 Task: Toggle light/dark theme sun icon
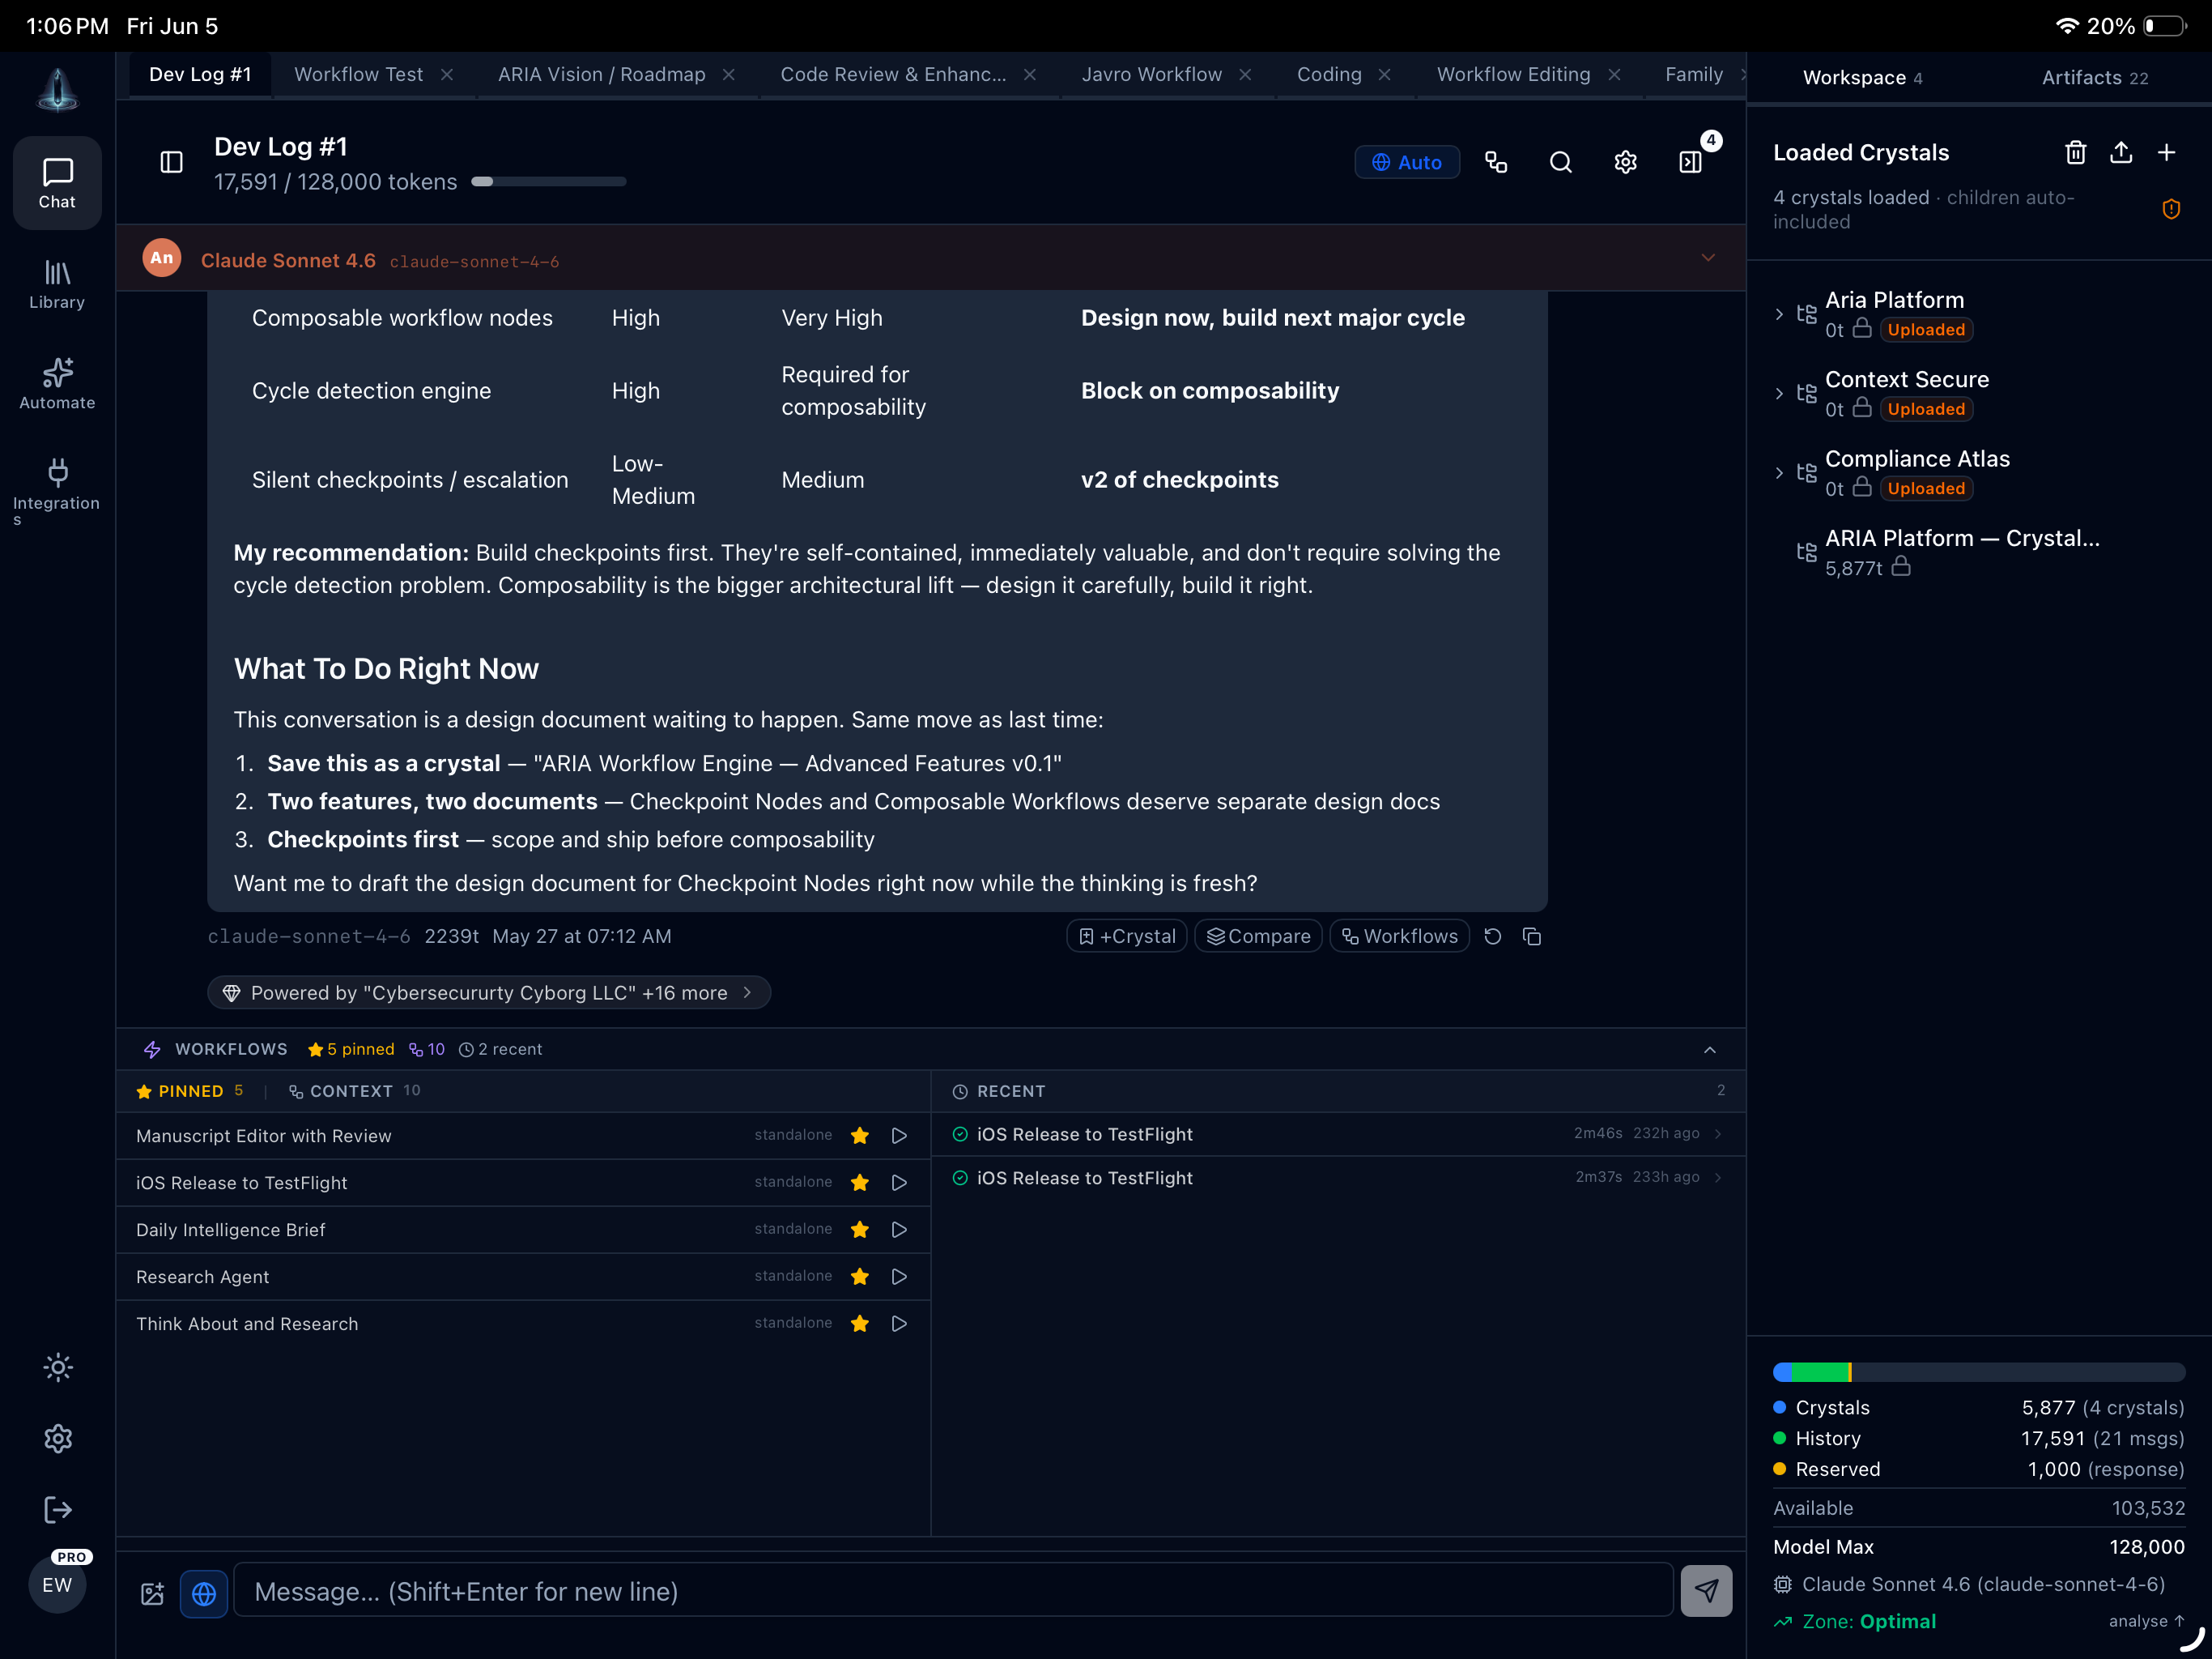58,1368
